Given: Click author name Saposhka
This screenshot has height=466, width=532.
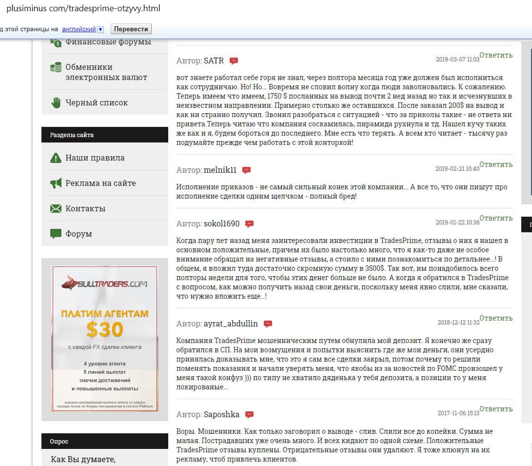Looking at the screenshot, I should [x=221, y=414].
